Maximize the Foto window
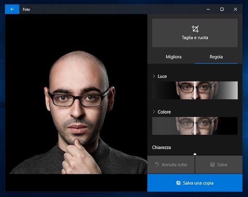The height and width of the screenshot is (197, 248). pos(222,9)
